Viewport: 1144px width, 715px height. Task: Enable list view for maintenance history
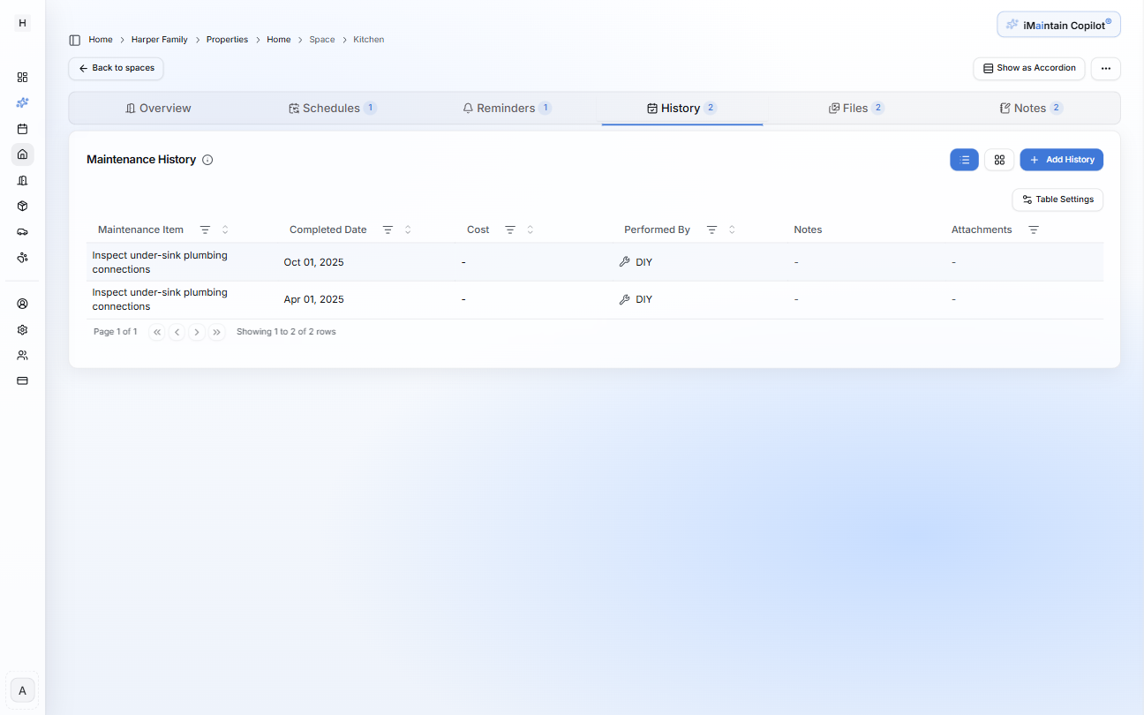point(964,160)
